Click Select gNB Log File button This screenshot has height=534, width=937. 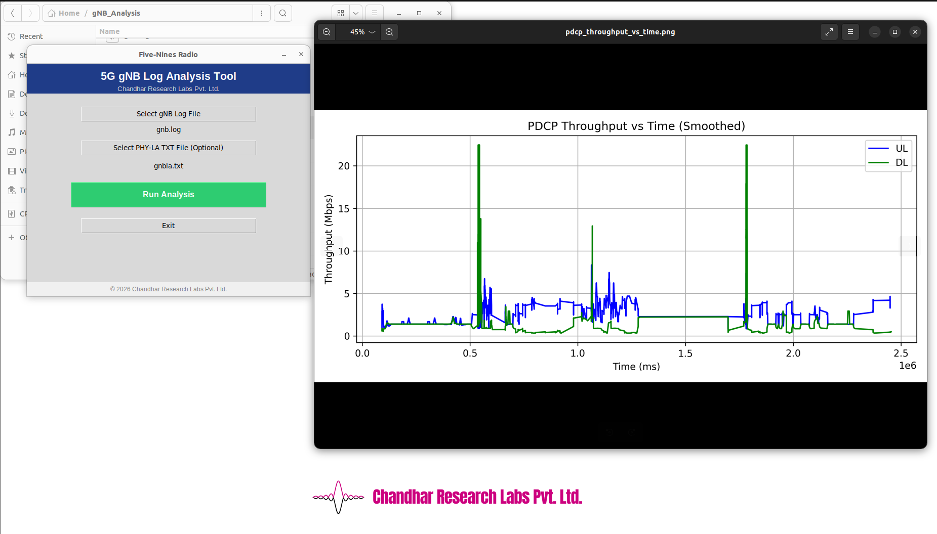click(168, 114)
